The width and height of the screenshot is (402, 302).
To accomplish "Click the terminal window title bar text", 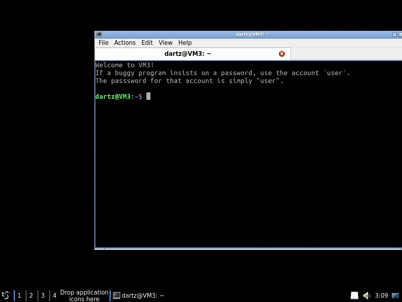I will [252, 35].
